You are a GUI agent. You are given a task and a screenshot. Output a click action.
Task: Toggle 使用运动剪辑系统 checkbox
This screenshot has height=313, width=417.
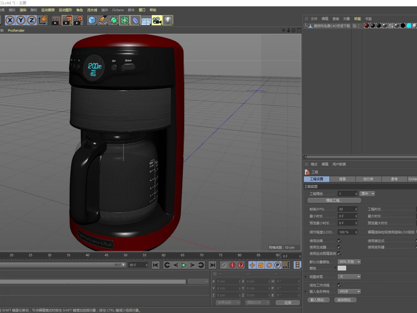coord(339,253)
